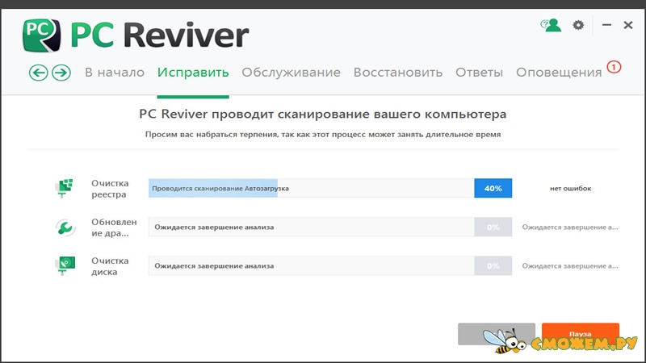Minimize the PC Reviver window
Viewport: 646px width, 363px height.
(606, 25)
